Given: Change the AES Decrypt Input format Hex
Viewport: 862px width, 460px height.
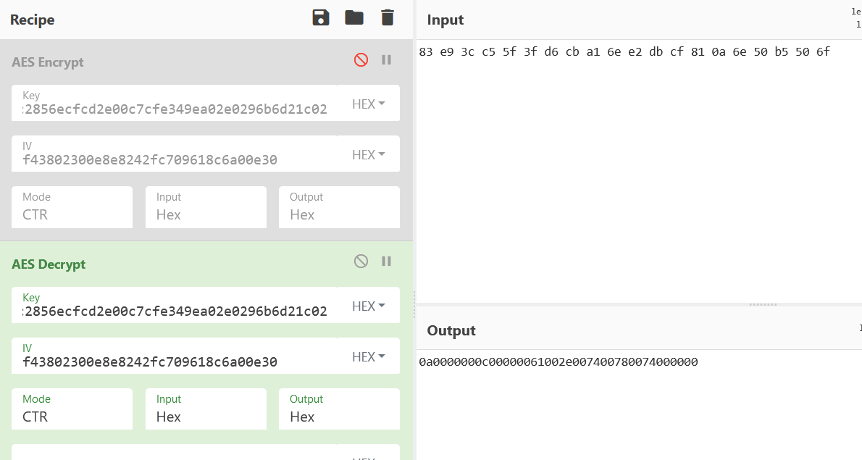Looking at the screenshot, I should click(206, 409).
